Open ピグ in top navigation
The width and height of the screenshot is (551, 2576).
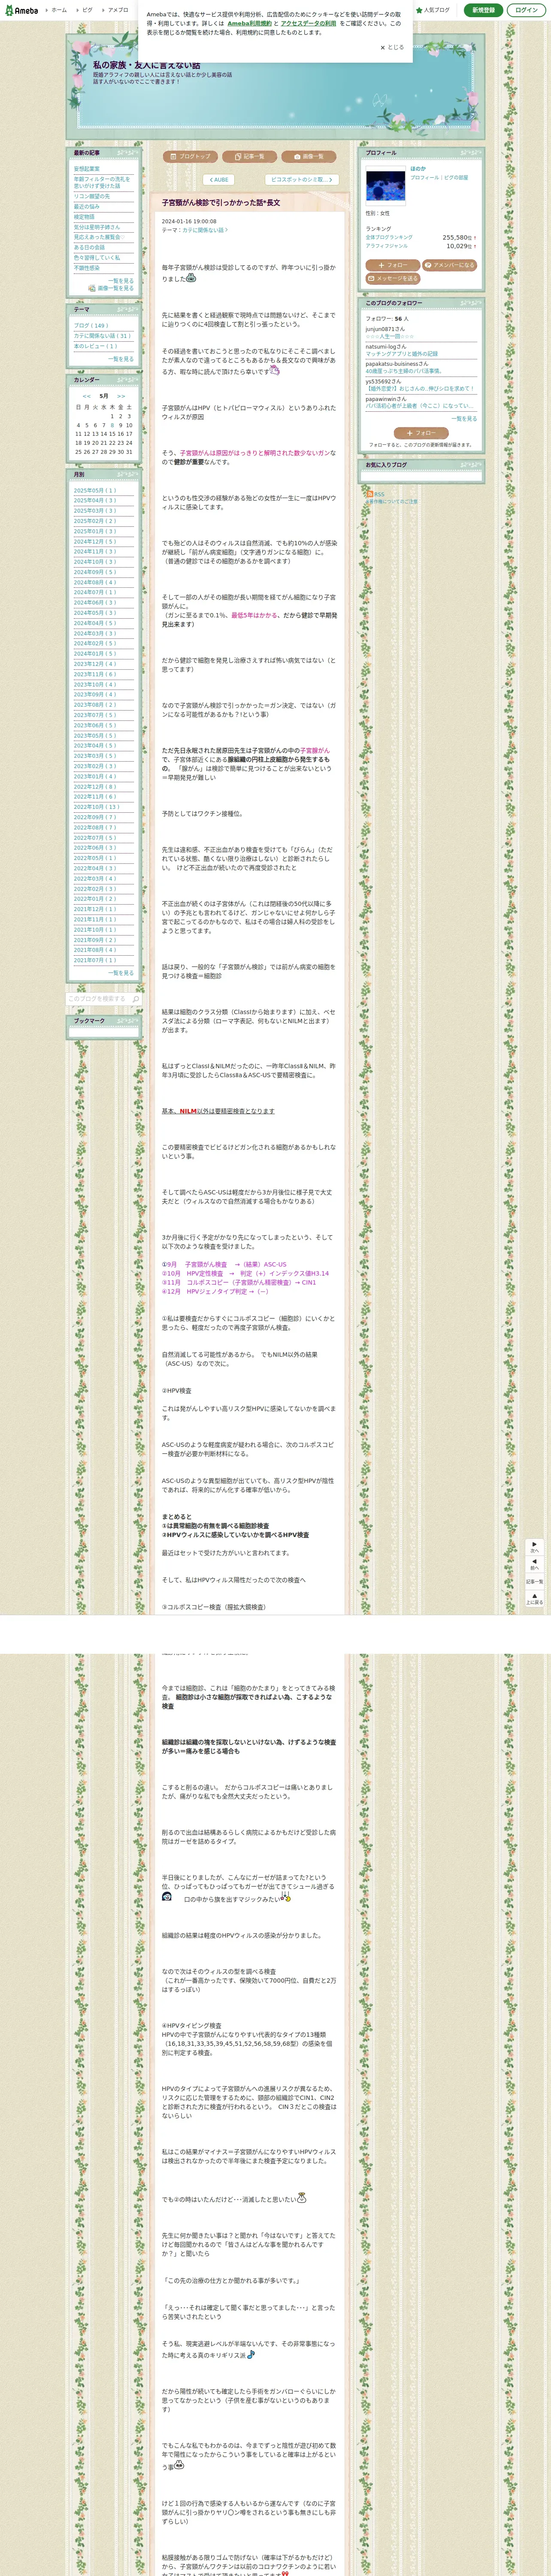pos(87,10)
